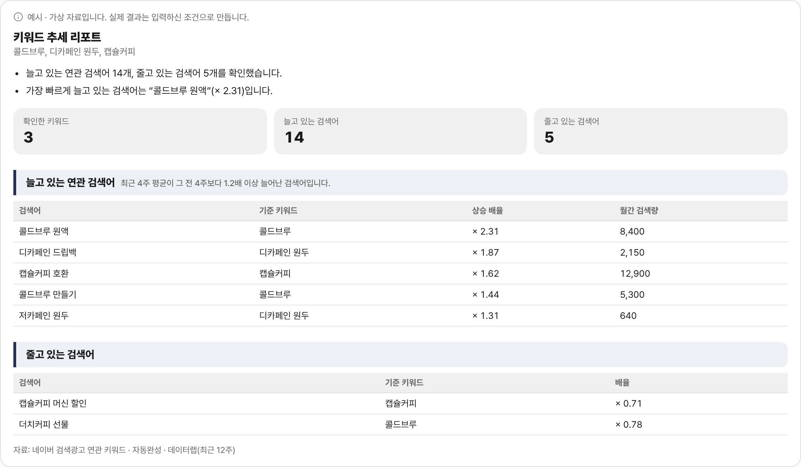801x467 pixels.
Task: Click the 줄고 있는 검색어 summary card value 5
Action: point(549,137)
